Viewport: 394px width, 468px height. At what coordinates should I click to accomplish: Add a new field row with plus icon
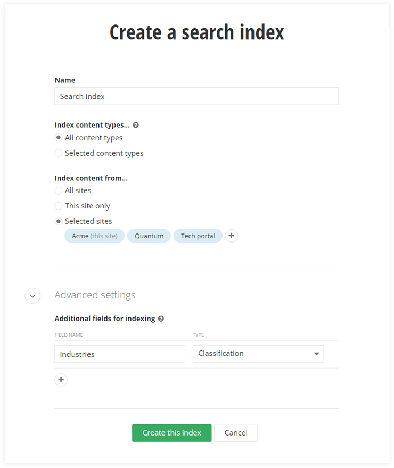(x=61, y=380)
